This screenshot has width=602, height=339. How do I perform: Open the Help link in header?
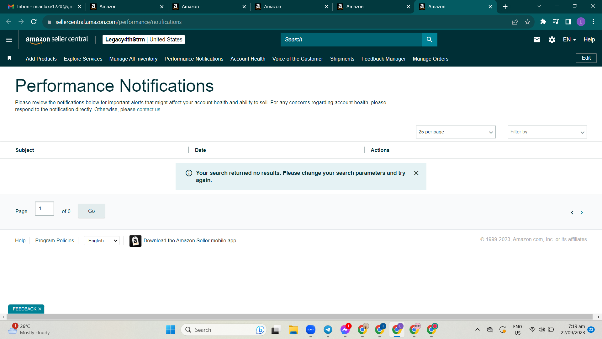click(589, 40)
